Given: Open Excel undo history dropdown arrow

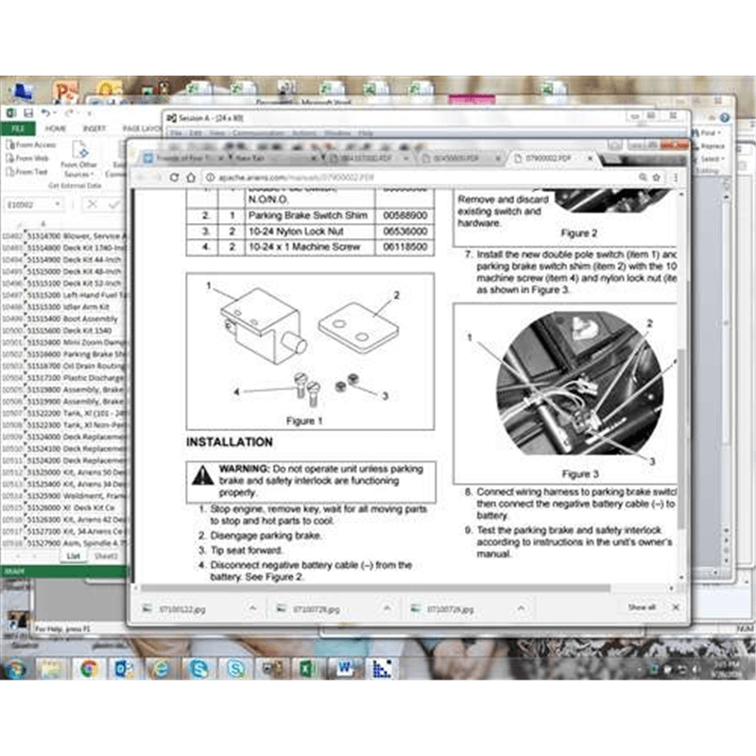Looking at the screenshot, I should click(x=55, y=113).
